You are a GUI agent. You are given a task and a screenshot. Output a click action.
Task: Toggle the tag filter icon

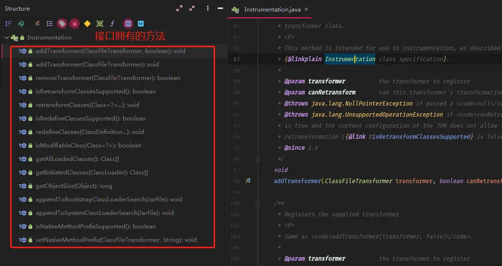62,24
